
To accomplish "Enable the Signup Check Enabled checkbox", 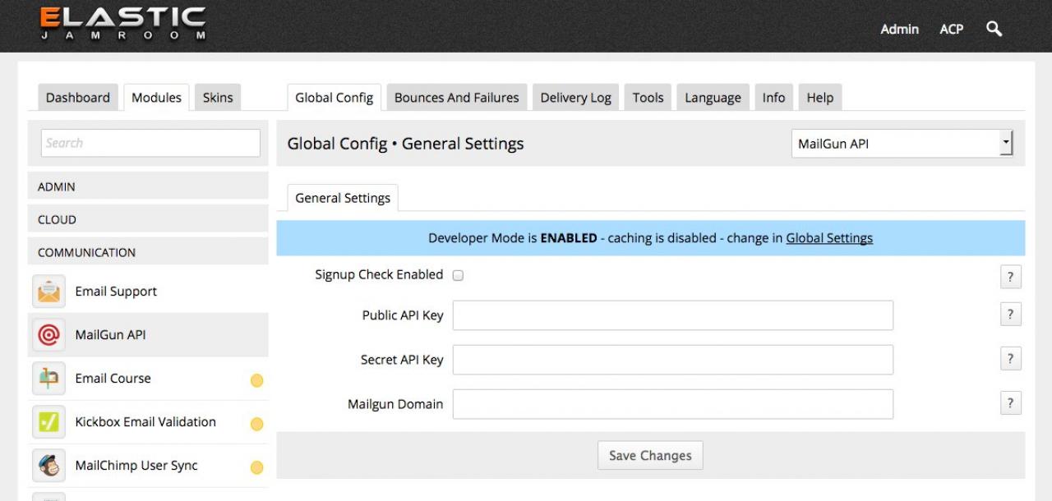I will point(459,275).
